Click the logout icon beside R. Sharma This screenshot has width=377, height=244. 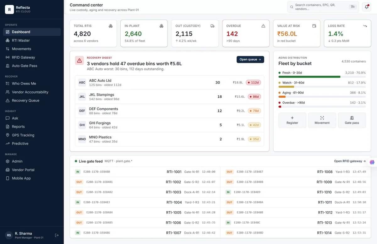(57, 235)
